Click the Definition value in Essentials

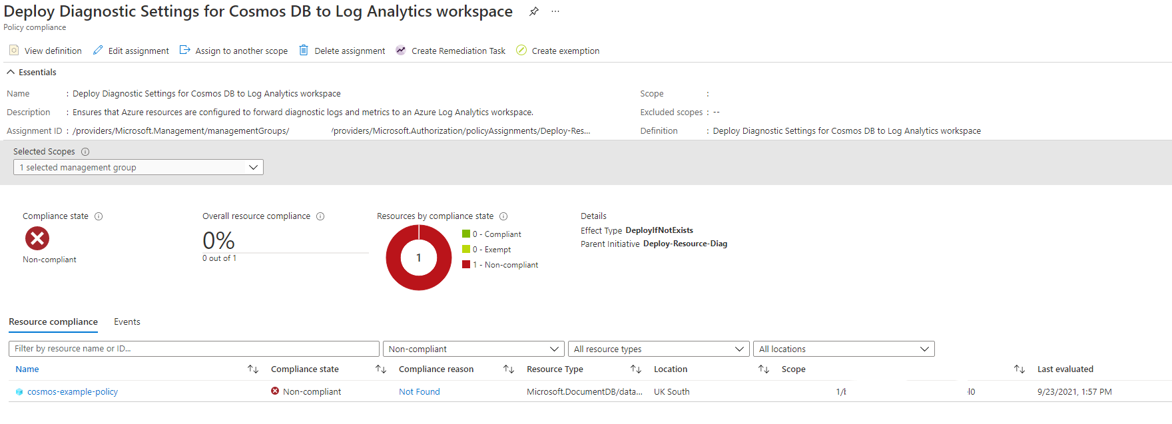coord(847,131)
